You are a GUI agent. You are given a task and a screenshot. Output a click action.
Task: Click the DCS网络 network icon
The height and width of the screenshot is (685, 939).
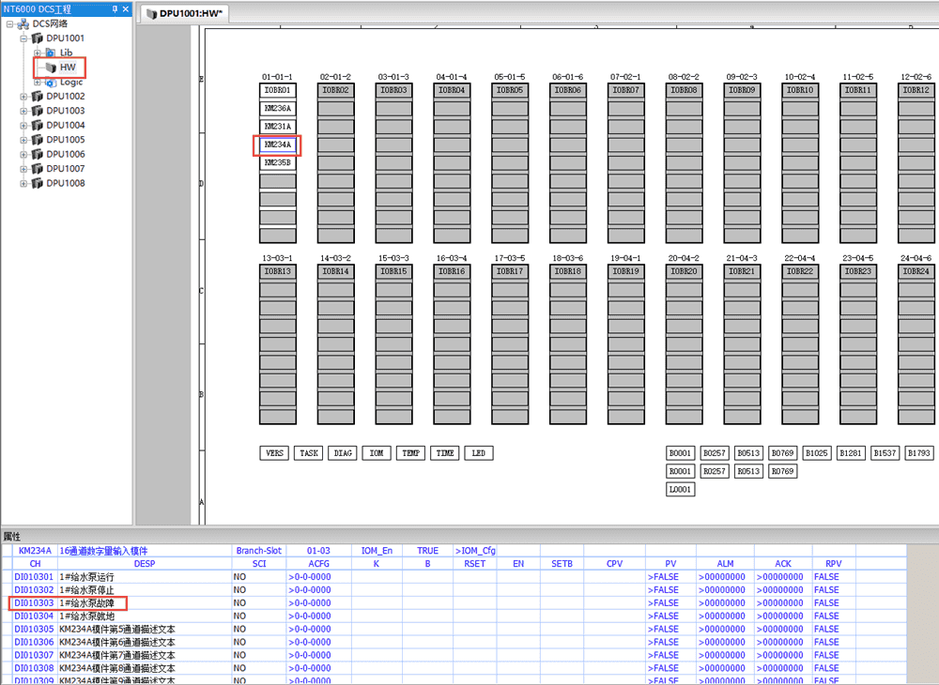coord(23,24)
